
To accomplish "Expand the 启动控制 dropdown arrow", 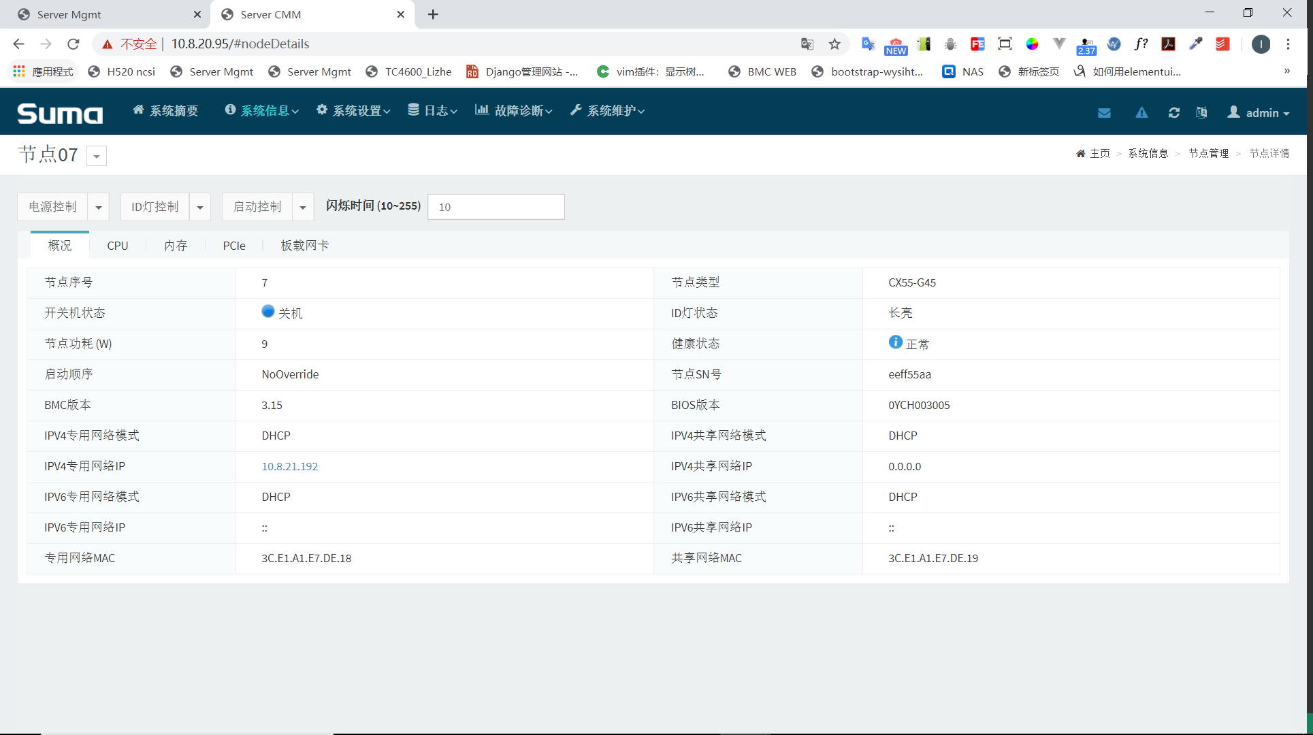I will pos(303,207).
